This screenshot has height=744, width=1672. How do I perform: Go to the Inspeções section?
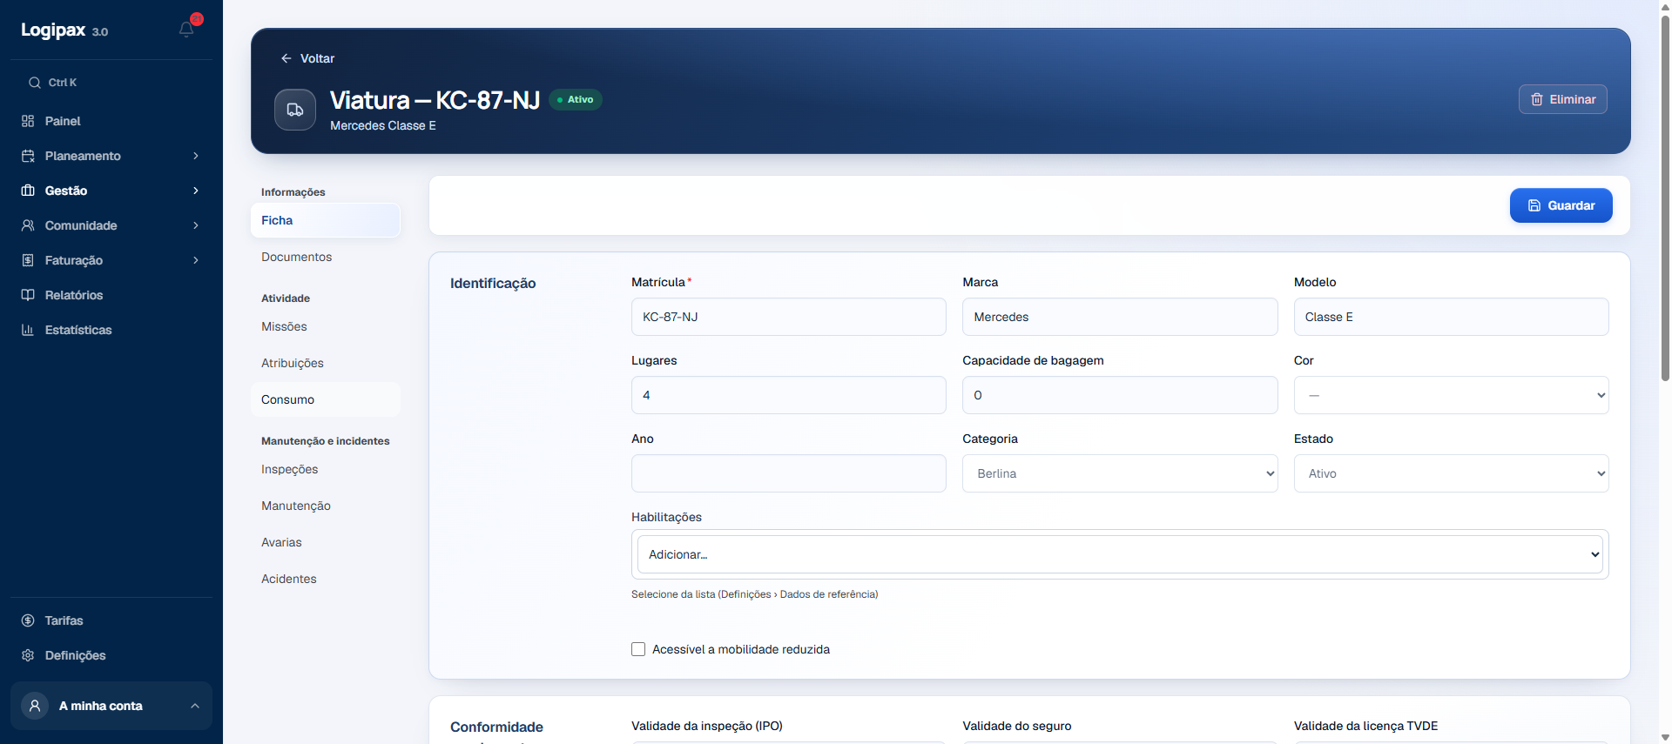tap(326, 469)
